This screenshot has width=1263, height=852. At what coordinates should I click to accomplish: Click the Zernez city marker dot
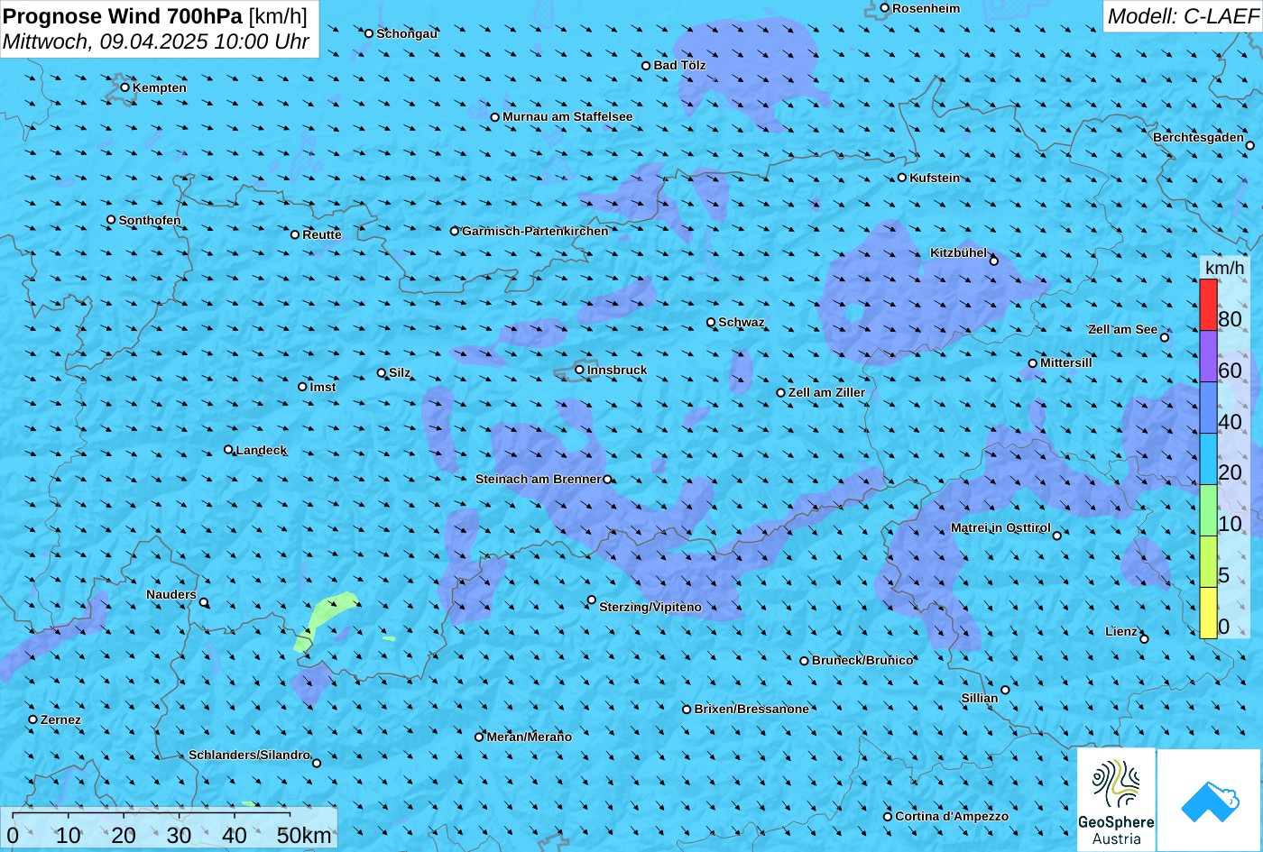click(33, 719)
